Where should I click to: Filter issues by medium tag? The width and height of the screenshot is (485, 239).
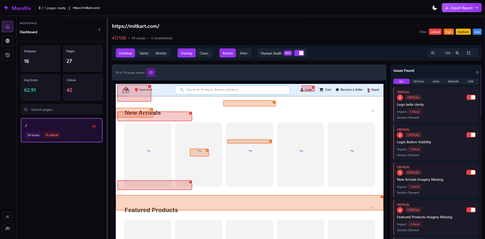[463, 32]
